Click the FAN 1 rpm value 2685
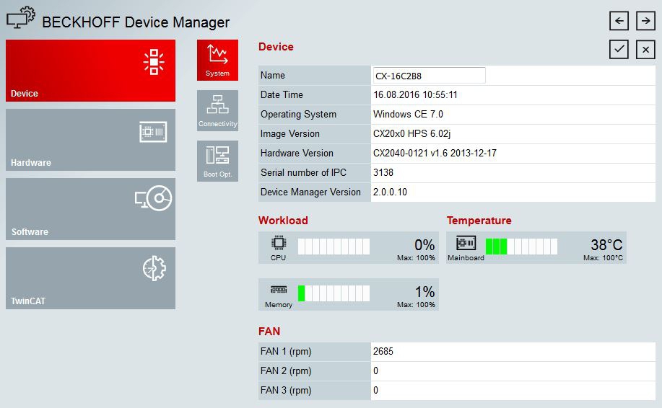The height and width of the screenshot is (408, 662). click(x=383, y=351)
